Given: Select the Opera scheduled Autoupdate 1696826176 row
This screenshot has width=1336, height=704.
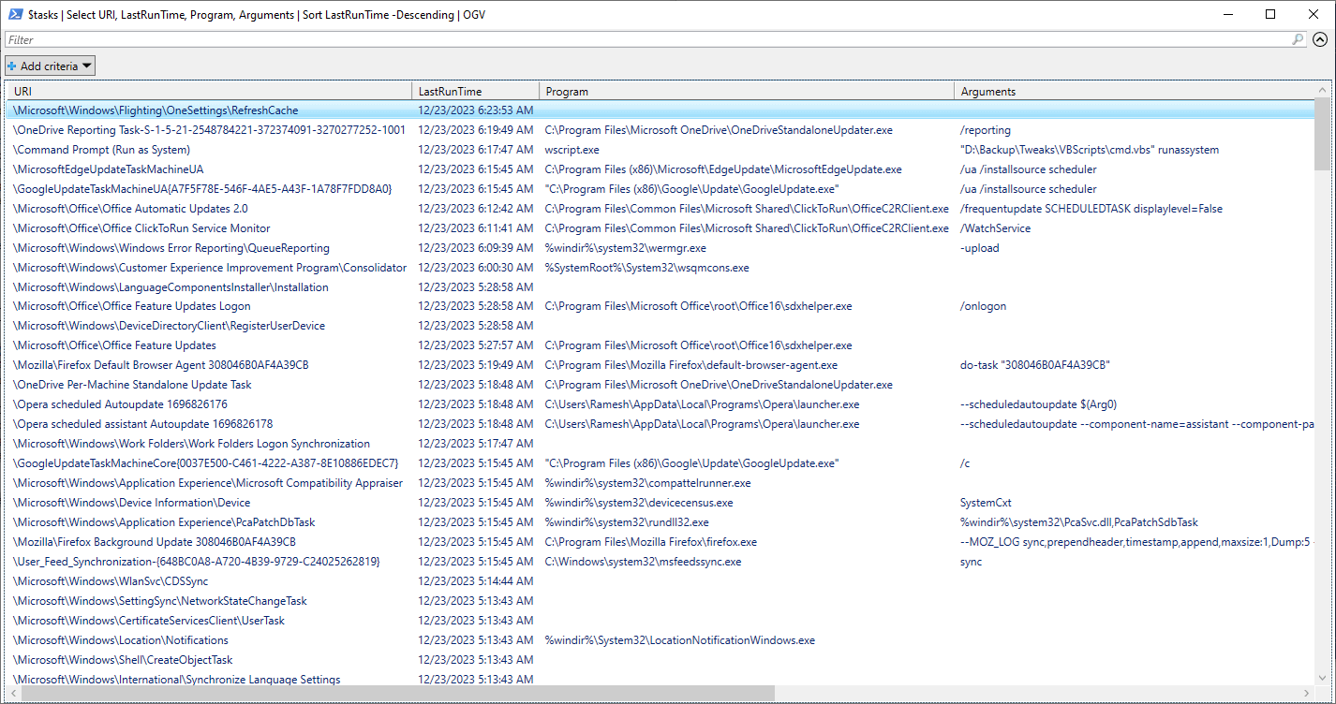Looking at the screenshot, I should 661,404.
